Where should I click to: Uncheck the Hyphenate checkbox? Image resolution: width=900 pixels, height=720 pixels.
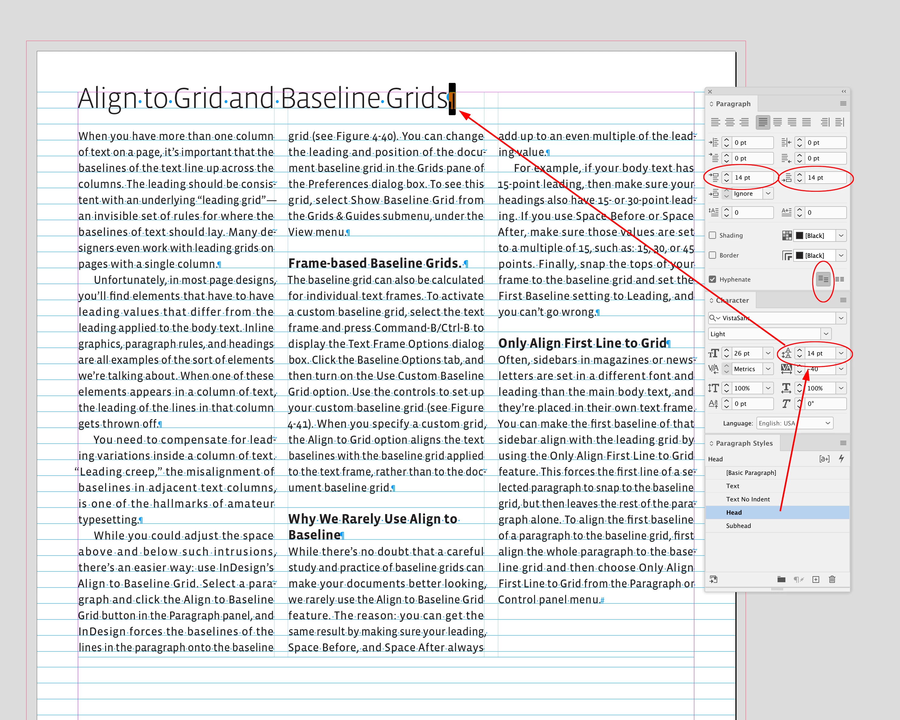coord(713,279)
